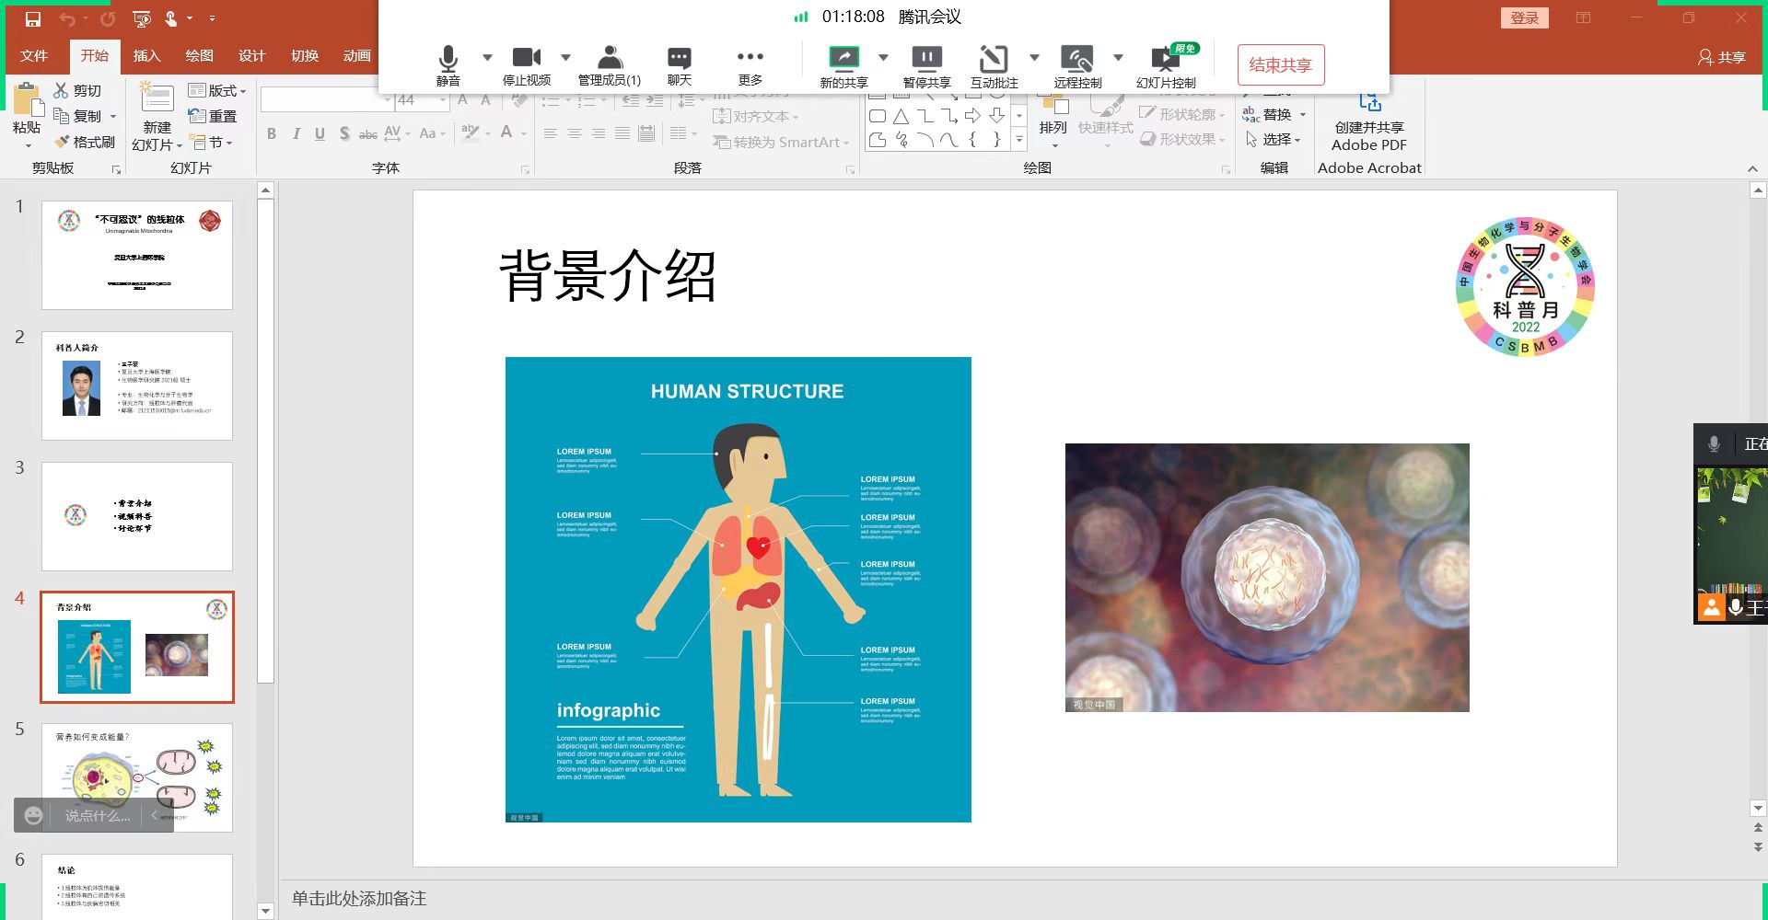
Task: Select slide 2 thumbnail 科普人简介
Action: pos(137,385)
